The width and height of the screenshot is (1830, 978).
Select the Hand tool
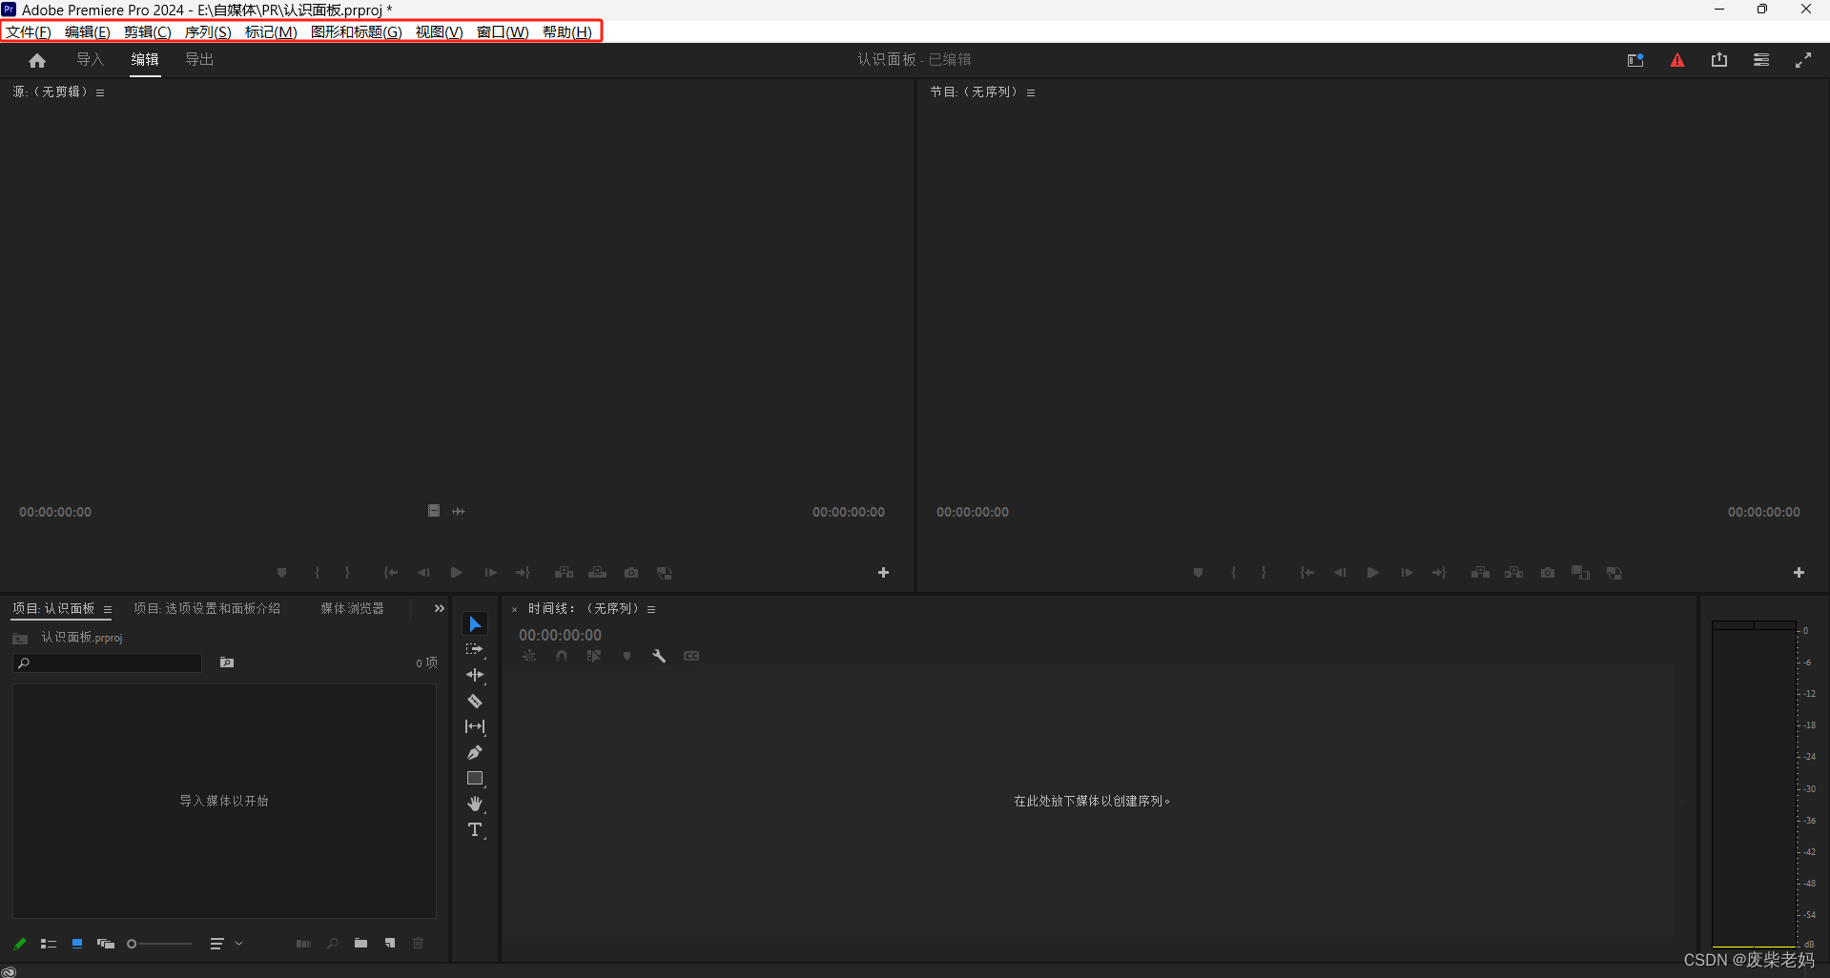(x=475, y=804)
